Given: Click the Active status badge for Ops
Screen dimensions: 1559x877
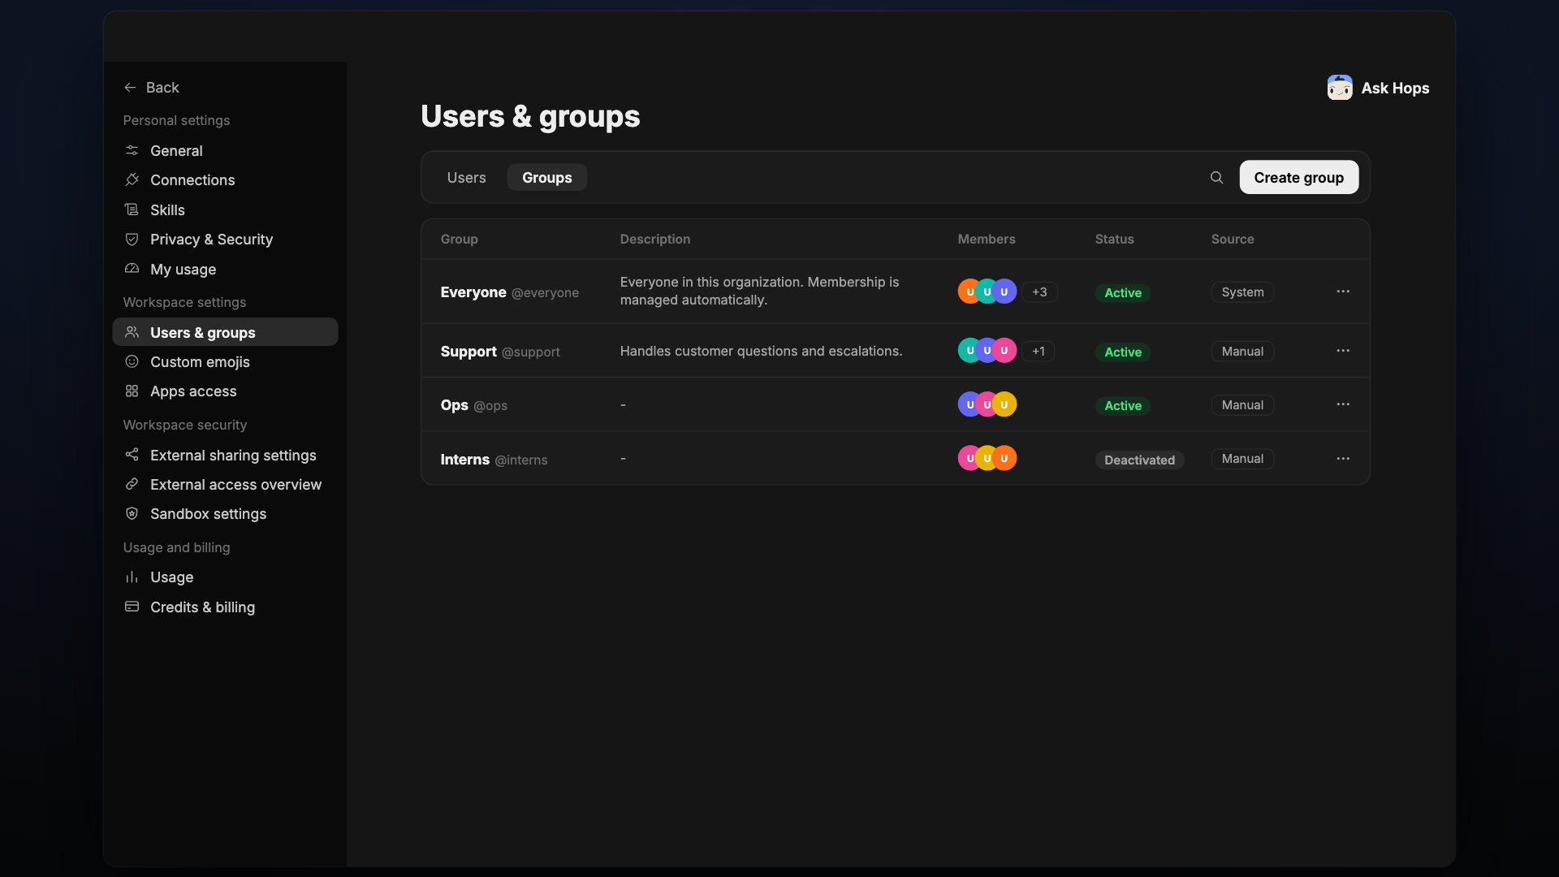Looking at the screenshot, I should coord(1123,405).
